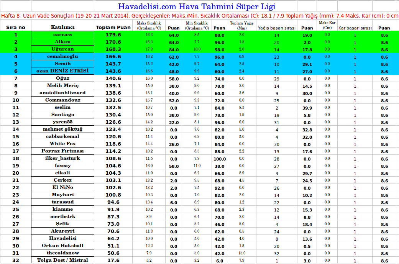Screen dimensions: 399x264
Task: Select the Orkun Haksball name cell
Action: point(62,246)
